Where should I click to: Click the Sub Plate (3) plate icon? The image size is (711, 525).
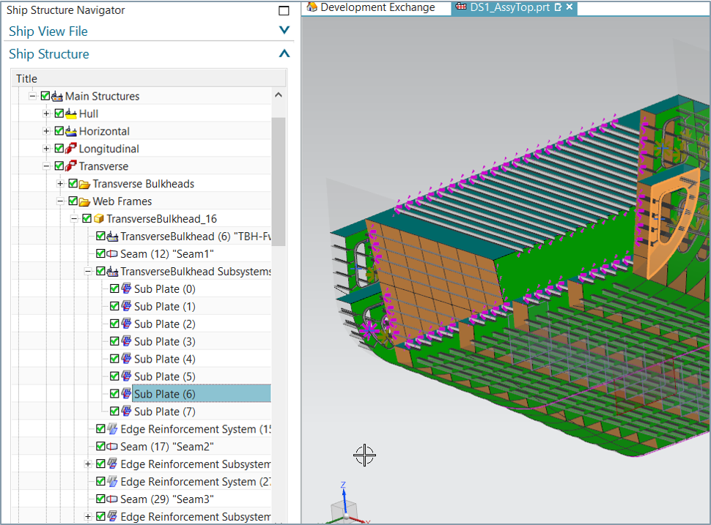coord(127,341)
